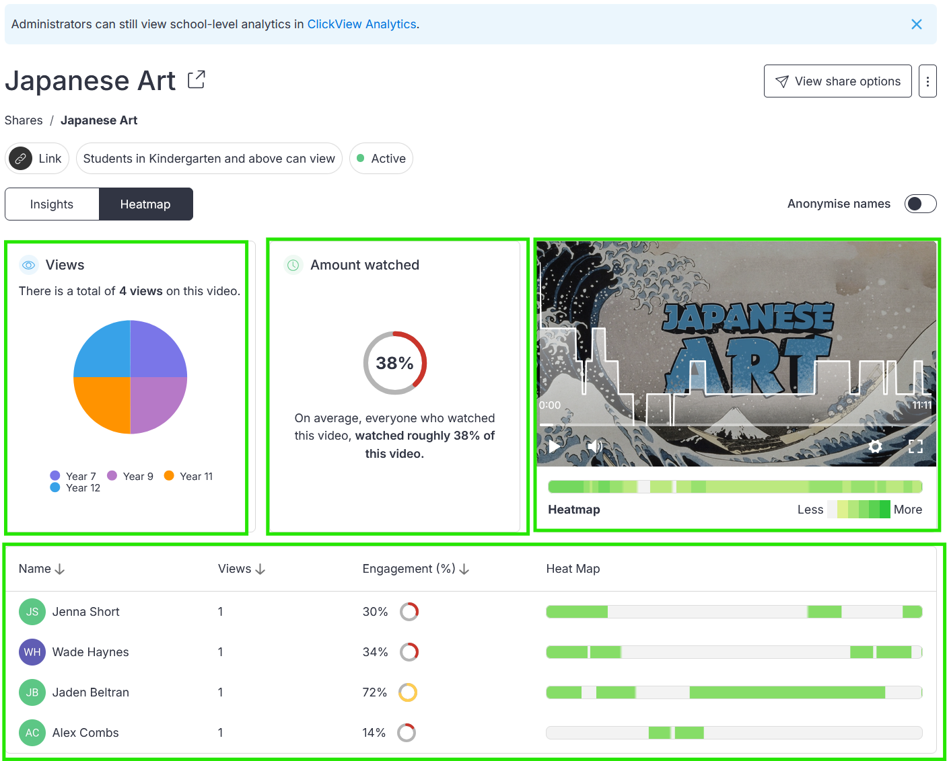Image resolution: width=947 pixels, height=761 pixels.
Task: Click Jenna Short's heat map bar
Action: click(734, 612)
